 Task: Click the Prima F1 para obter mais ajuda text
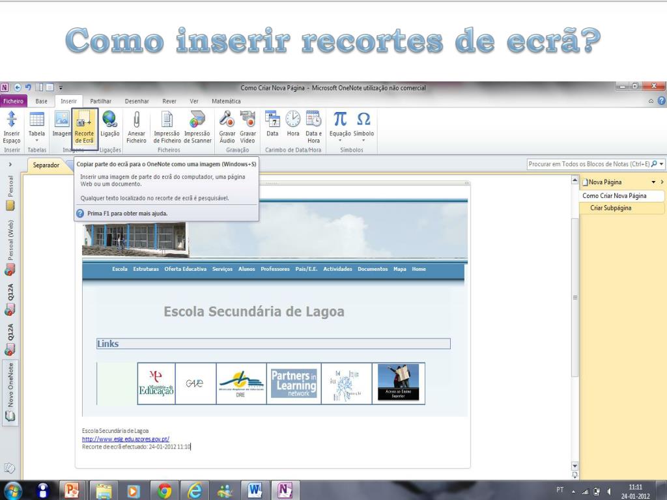[x=127, y=214]
